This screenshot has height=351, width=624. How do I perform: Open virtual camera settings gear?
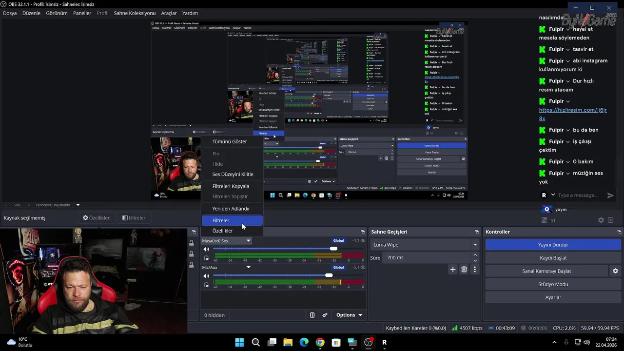pos(615,271)
